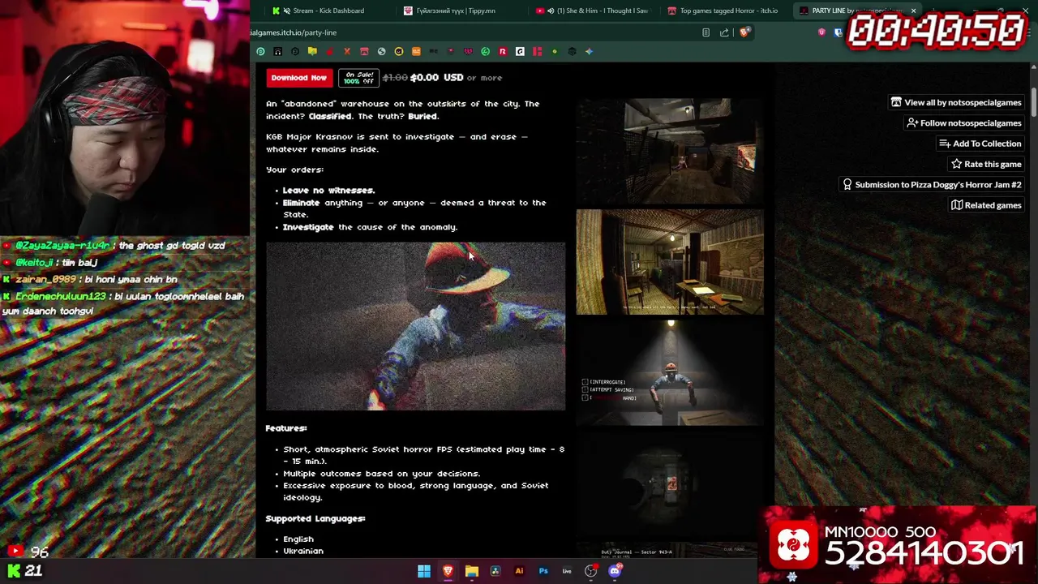
Task: Open the Brave browser from the taskbar
Action: 448,571
